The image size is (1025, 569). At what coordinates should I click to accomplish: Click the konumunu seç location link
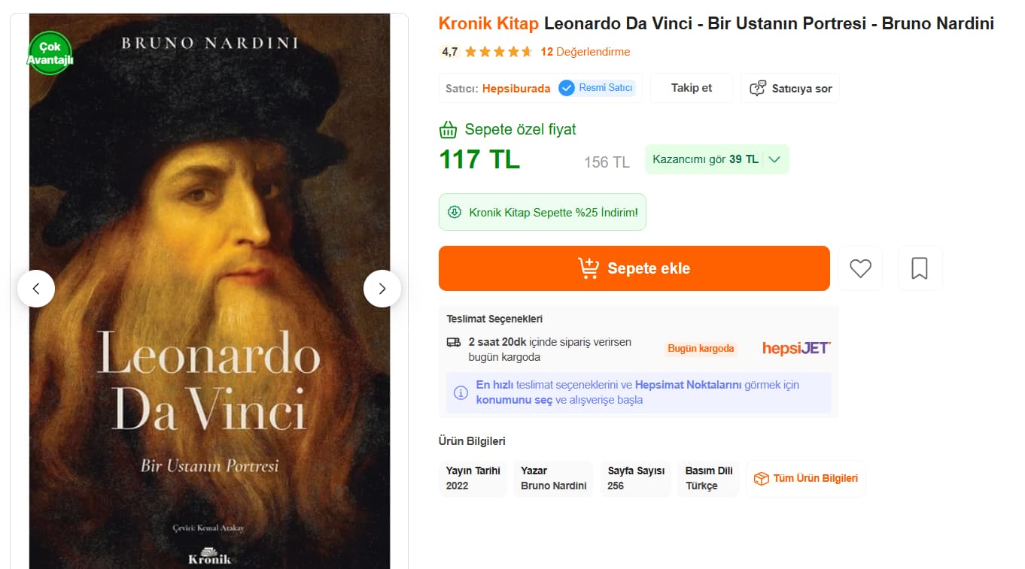(514, 400)
